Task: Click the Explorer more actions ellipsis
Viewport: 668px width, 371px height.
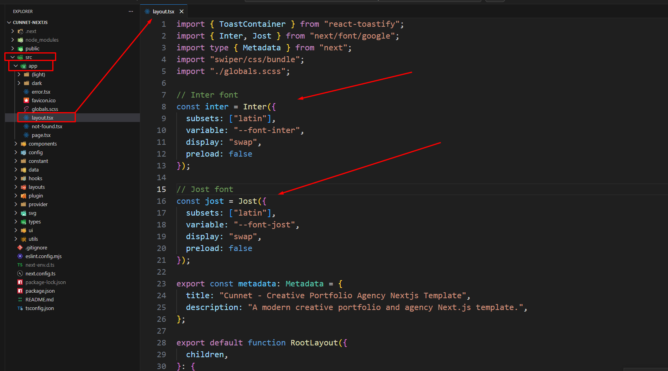Action: pos(130,11)
